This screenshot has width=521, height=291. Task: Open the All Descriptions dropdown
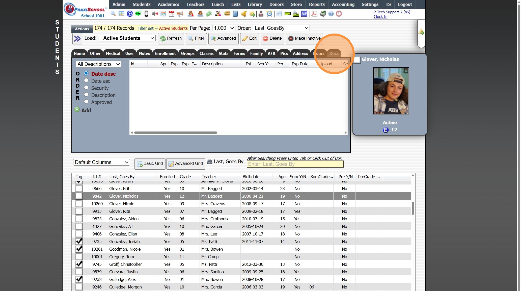point(99,64)
